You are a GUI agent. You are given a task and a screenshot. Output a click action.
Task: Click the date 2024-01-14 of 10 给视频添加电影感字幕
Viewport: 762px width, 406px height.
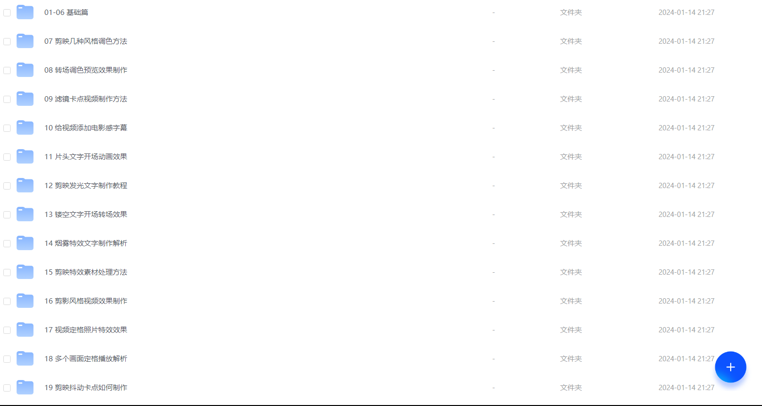[x=677, y=128]
